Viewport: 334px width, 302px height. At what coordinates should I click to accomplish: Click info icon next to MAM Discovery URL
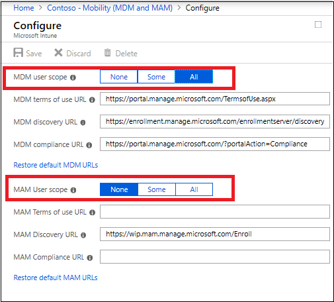[83, 235]
